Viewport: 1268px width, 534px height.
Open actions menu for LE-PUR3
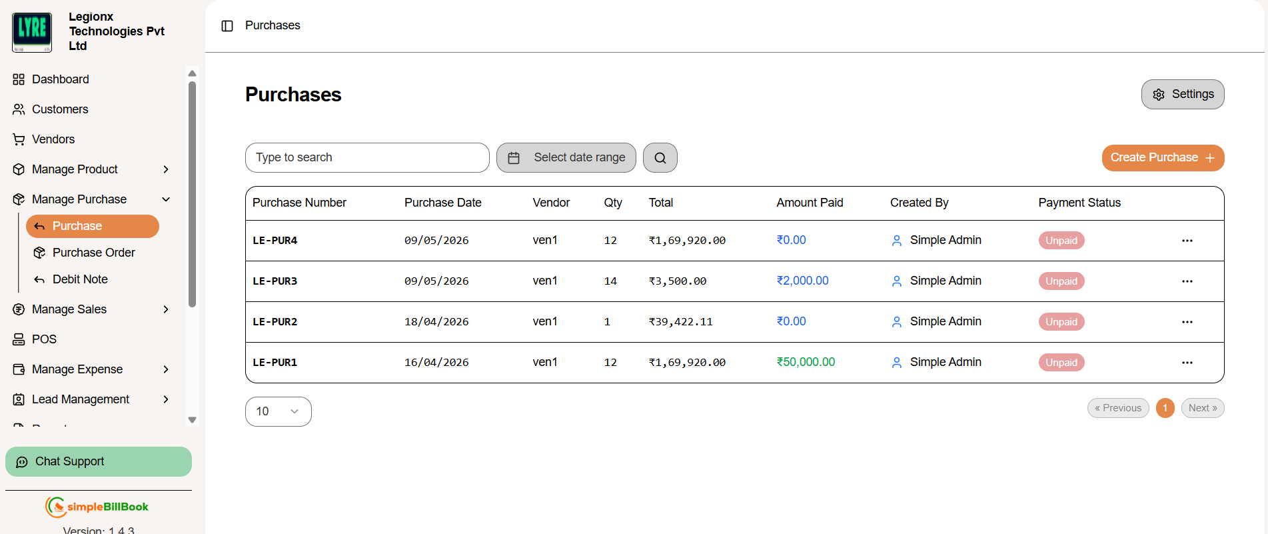1187,281
